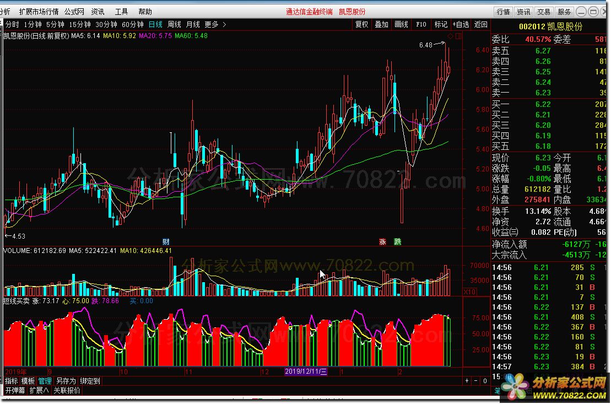Click the 卖一 ask price 6.23
611x404 pixels.
point(543,93)
